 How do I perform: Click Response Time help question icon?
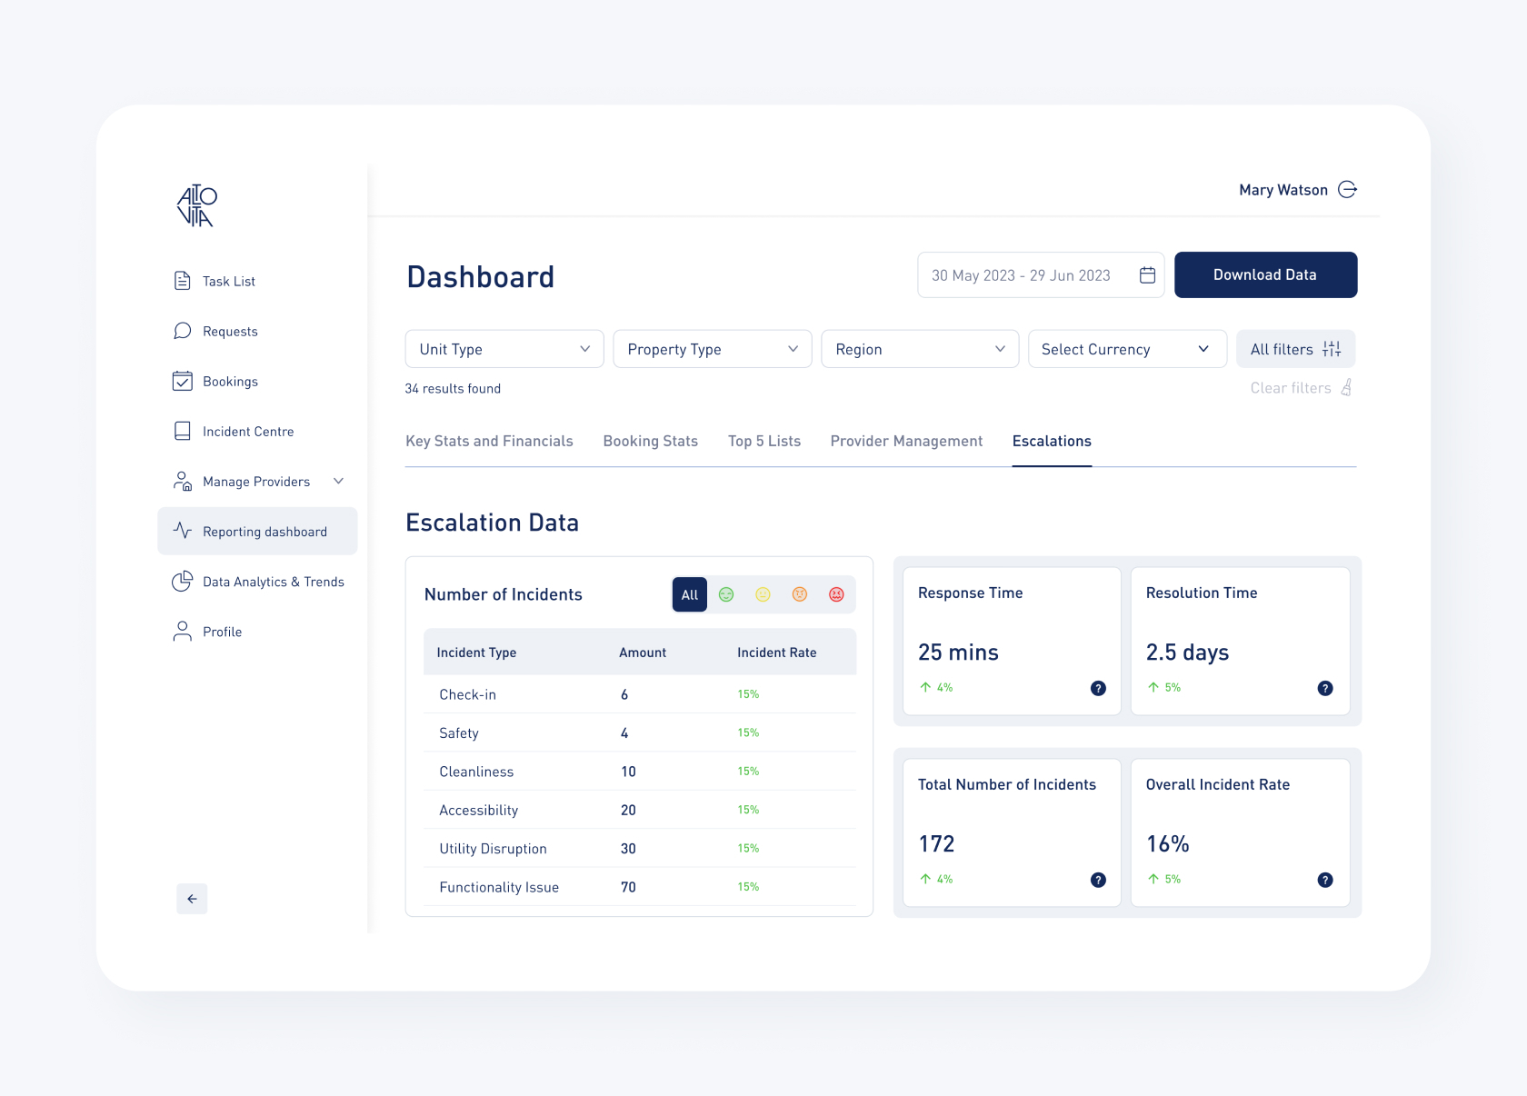(x=1098, y=688)
